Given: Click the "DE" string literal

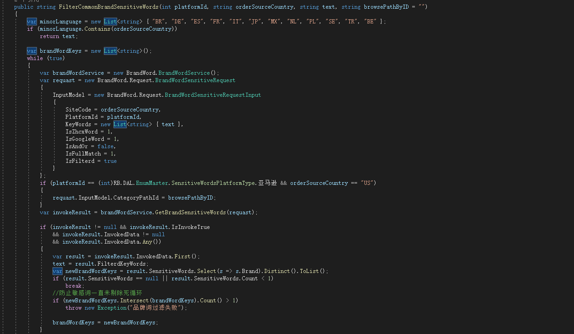Looking at the screenshot, I should [x=178, y=22].
